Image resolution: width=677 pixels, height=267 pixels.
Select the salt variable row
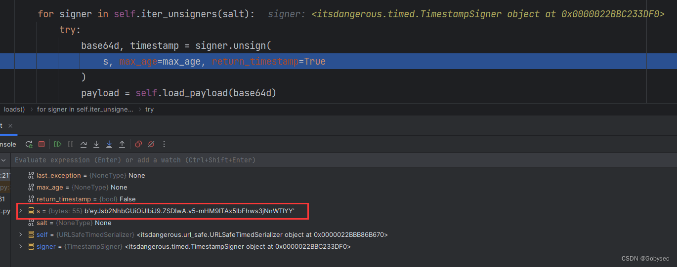coord(343,223)
